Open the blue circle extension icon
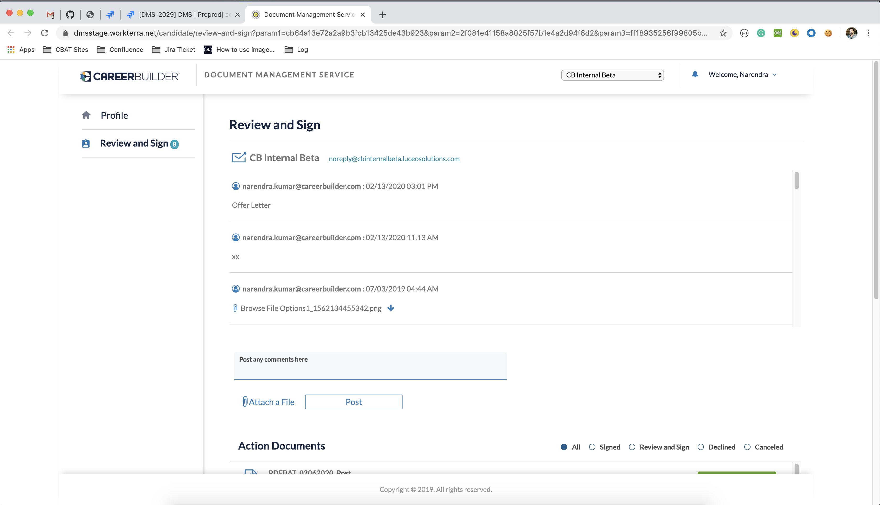The height and width of the screenshot is (505, 880). click(811, 33)
